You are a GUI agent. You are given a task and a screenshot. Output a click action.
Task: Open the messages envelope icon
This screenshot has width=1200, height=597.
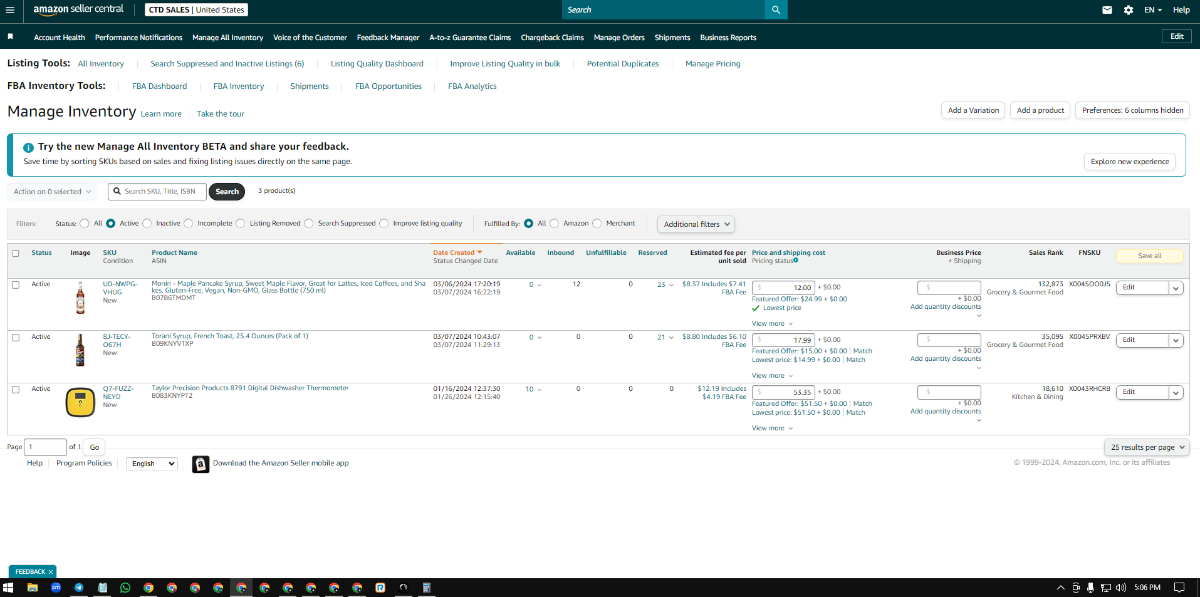pos(1107,10)
